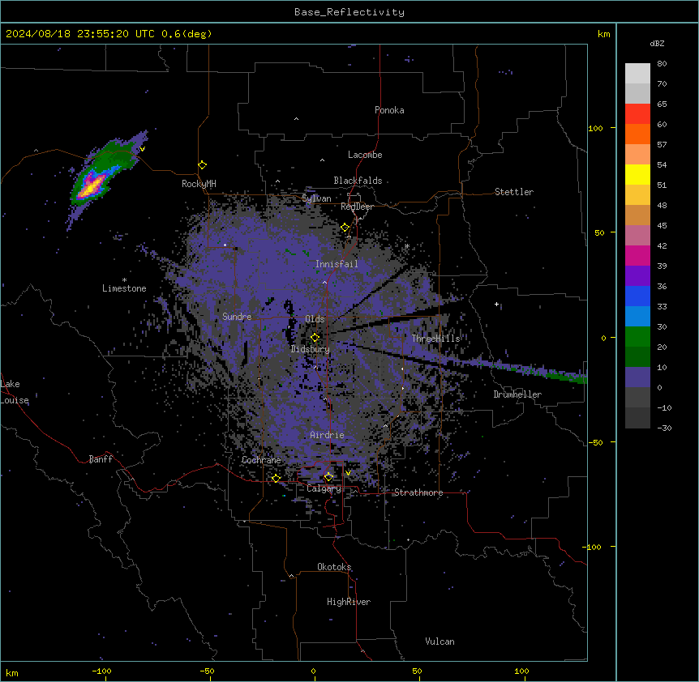Click the yellow diamond marker above Calgary label
The height and width of the screenshot is (682, 699).
click(x=328, y=477)
